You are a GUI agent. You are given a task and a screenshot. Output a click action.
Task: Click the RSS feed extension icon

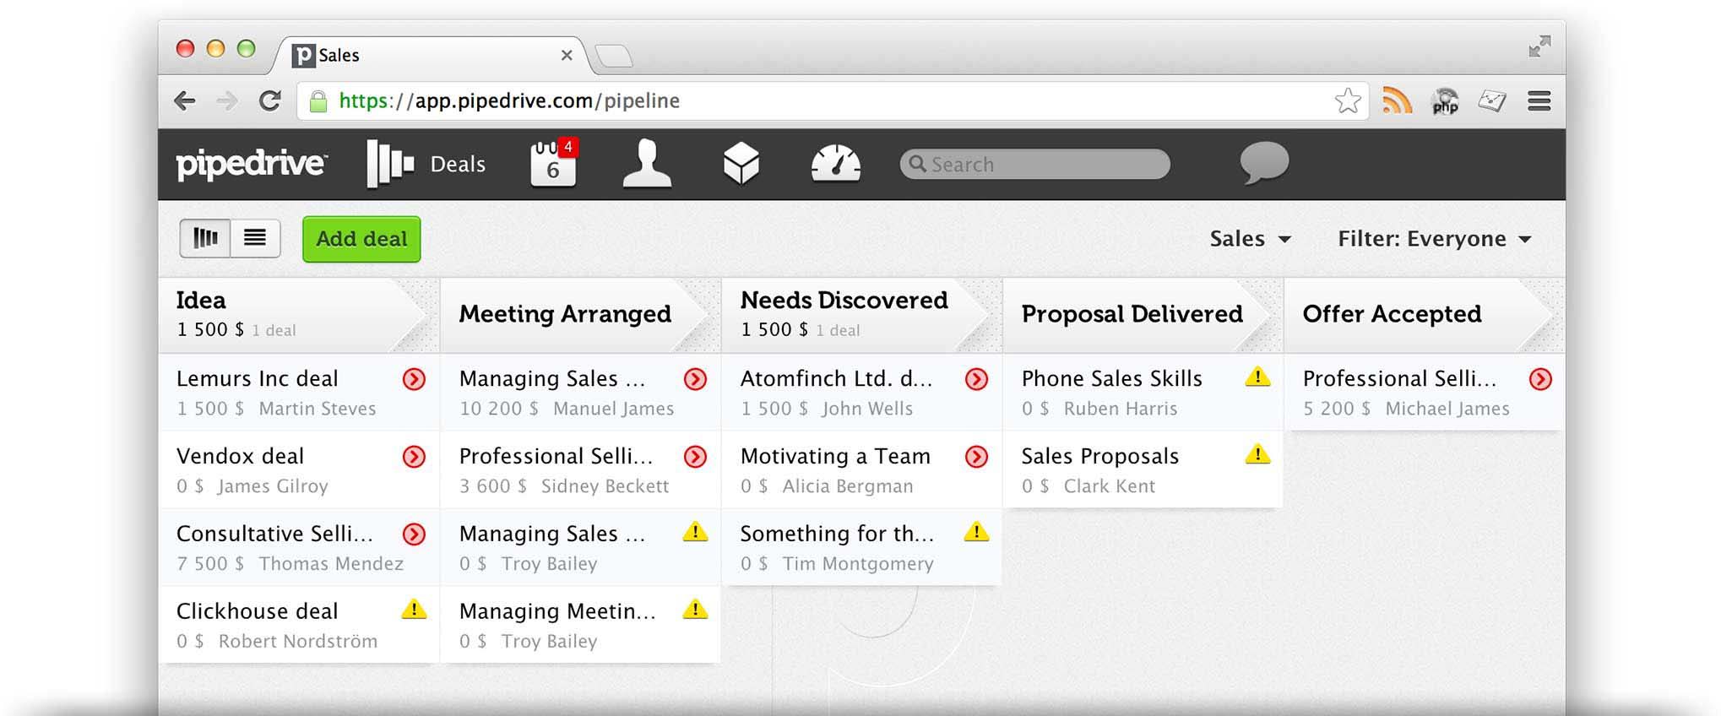[x=1397, y=101]
